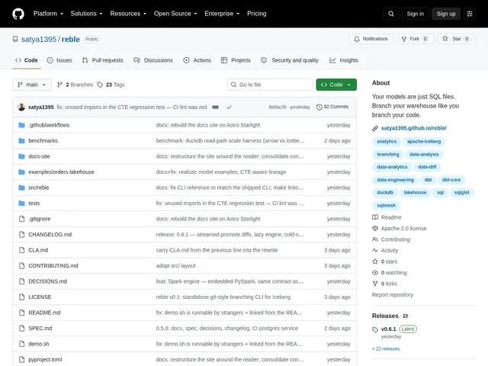Click the demo.sh file icon
Viewport: 488px width, 366px height.
(x=21, y=344)
